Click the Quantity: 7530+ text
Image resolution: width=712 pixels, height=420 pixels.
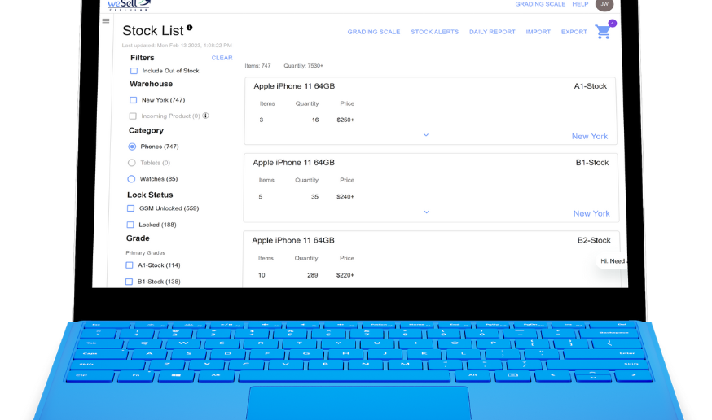(x=304, y=66)
